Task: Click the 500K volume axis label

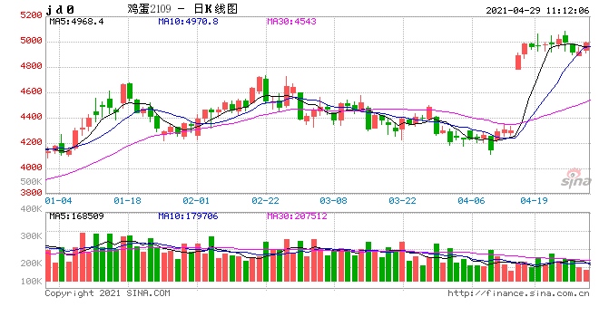Action: pos(31,181)
